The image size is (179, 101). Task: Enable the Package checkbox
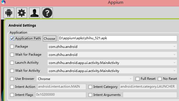(x=12, y=46)
